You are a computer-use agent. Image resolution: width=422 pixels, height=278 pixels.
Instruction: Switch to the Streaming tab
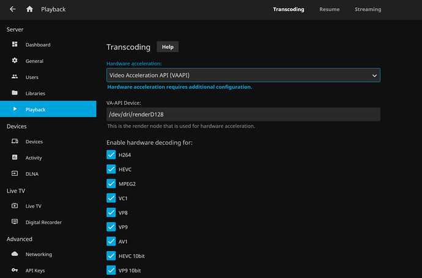tap(368, 9)
